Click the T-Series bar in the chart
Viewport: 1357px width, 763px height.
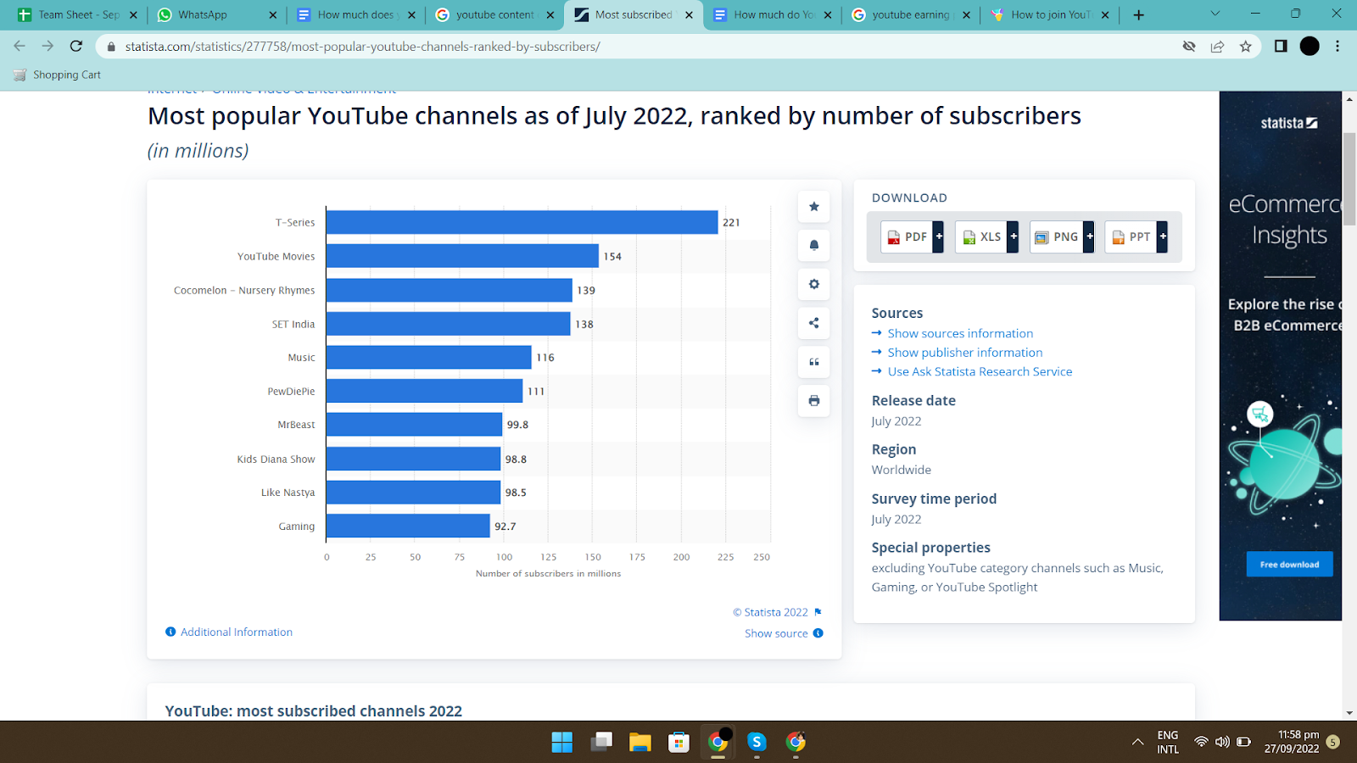(522, 222)
